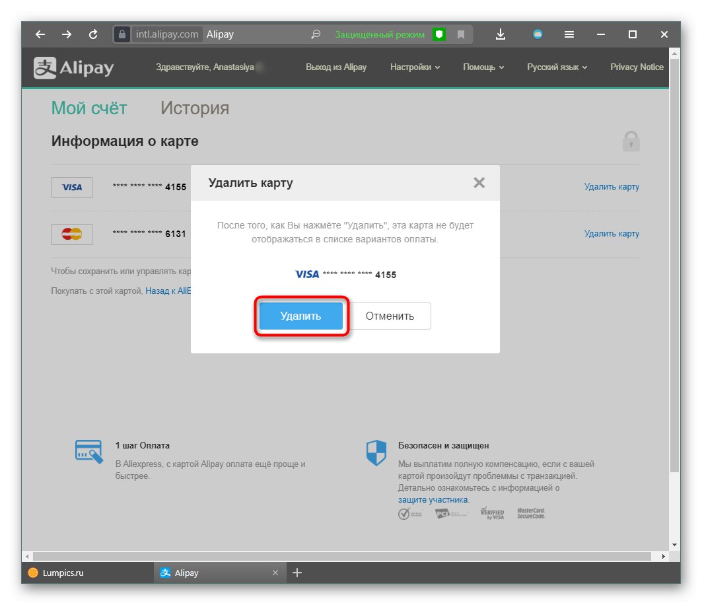Click the MasterCard logo in the list
Screen dimensions: 702x605
point(71,234)
